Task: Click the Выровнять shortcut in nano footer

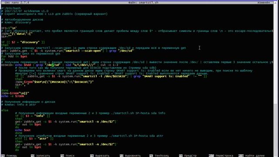Action: pos(130,156)
